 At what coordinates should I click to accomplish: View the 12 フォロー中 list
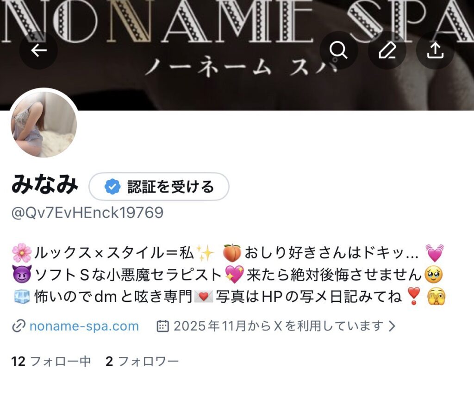point(51,361)
